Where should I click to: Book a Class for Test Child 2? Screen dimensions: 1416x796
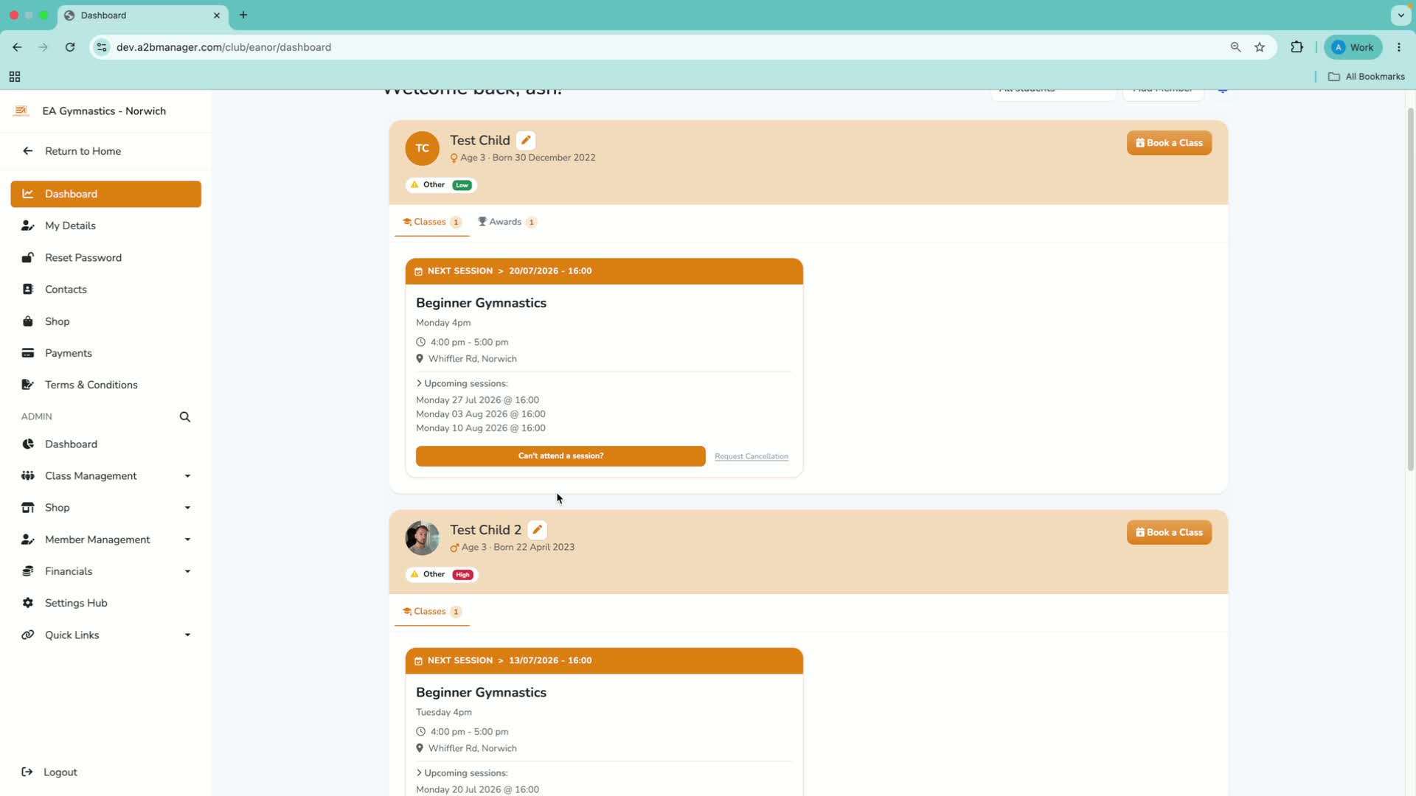pos(1169,533)
